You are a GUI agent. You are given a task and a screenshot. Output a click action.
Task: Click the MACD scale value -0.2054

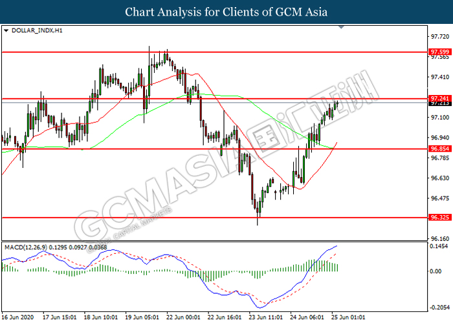pos(439,307)
